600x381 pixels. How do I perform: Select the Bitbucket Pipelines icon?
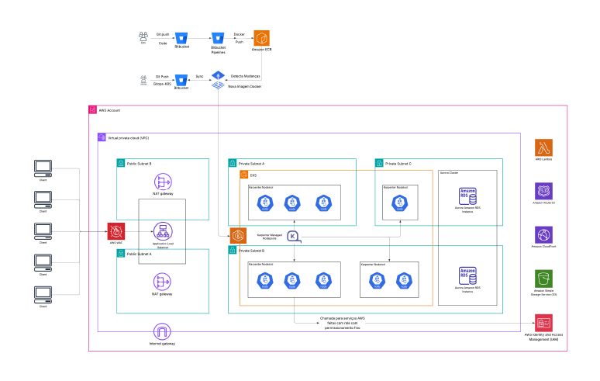pos(218,38)
